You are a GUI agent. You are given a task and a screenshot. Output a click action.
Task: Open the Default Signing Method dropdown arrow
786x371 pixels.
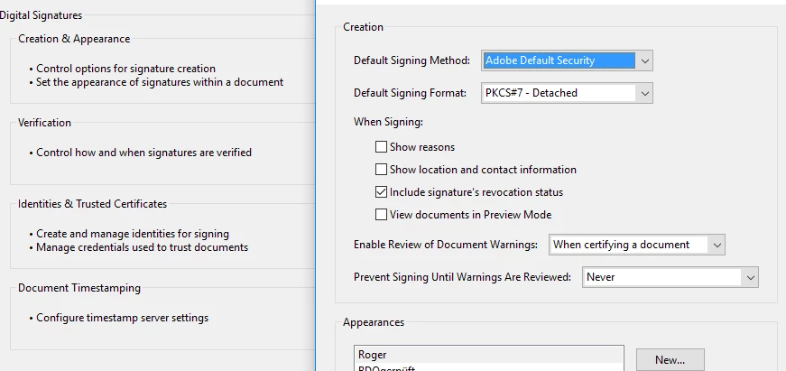644,60
